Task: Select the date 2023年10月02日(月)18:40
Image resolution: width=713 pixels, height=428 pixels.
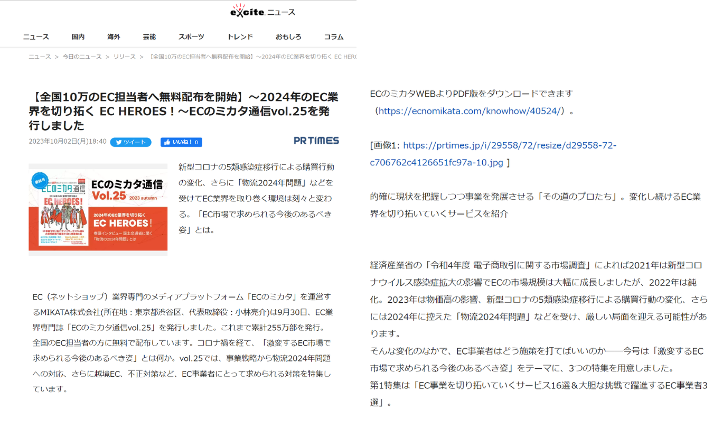Action: [x=68, y=142]
